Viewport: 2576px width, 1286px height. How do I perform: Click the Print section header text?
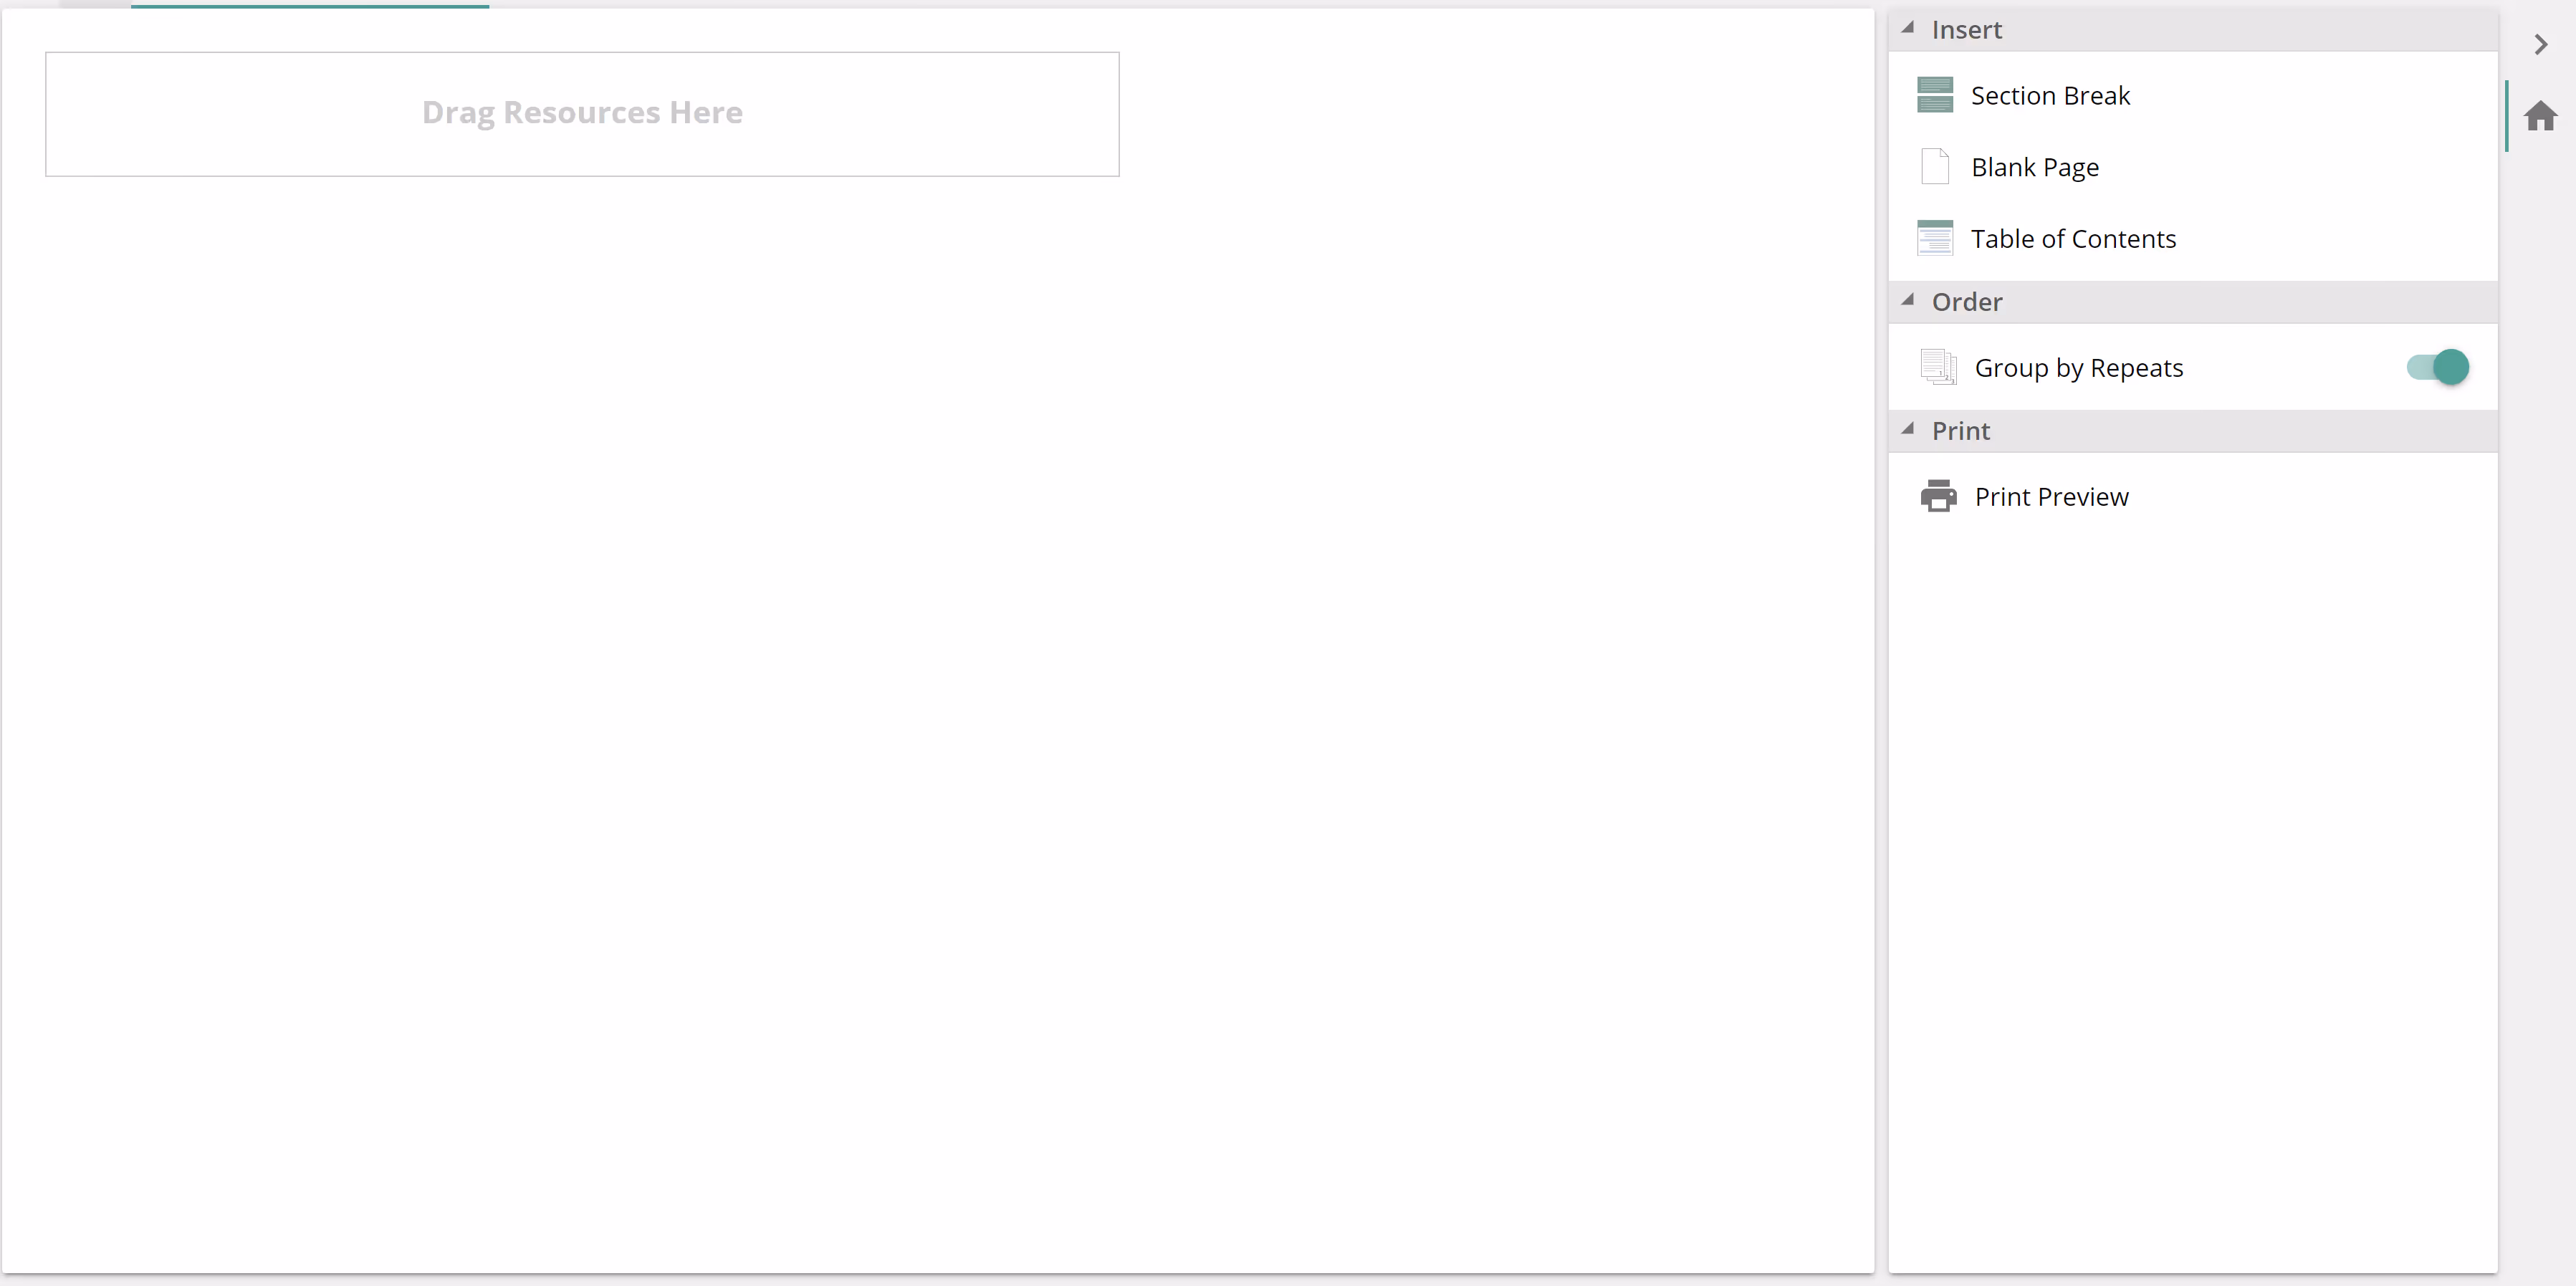(1960, 431)
